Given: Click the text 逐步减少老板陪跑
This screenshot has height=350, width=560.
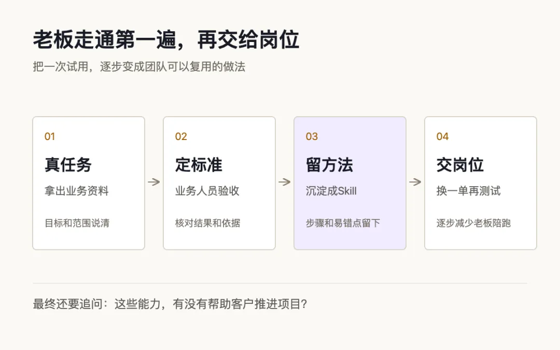Looking at the screenshot, I should pos(473,223).
